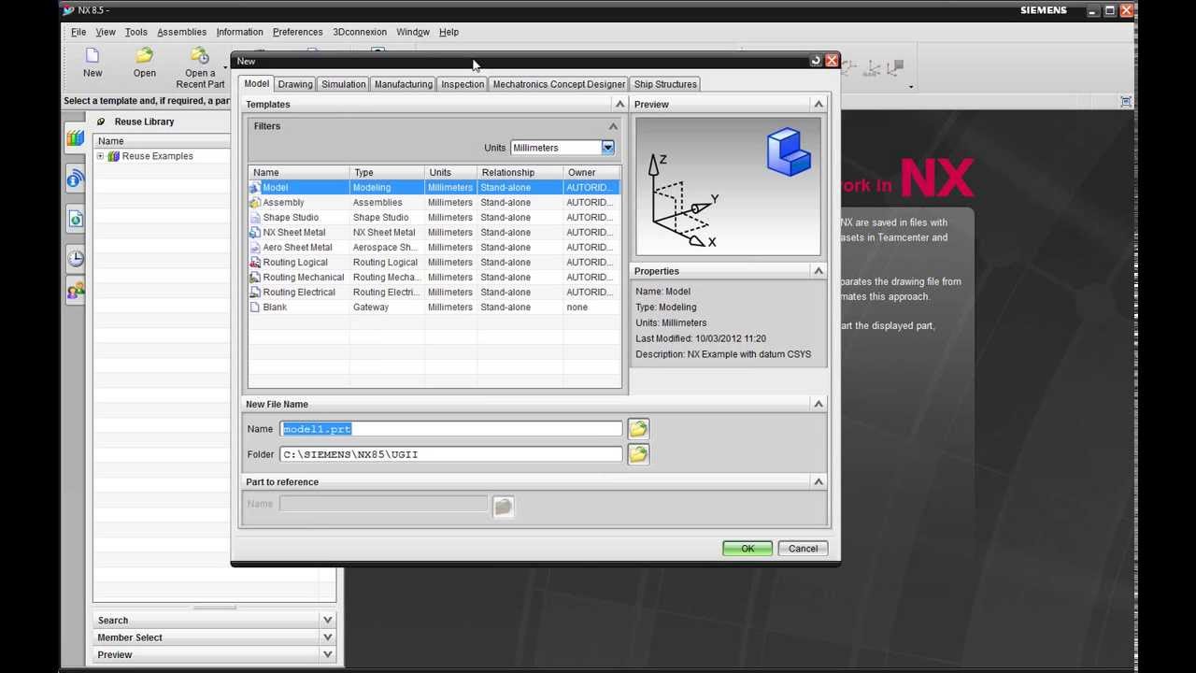This screenshot has width=1196, height=673.
Task: Collapse the New File Name section
Action: coord(819,405)
